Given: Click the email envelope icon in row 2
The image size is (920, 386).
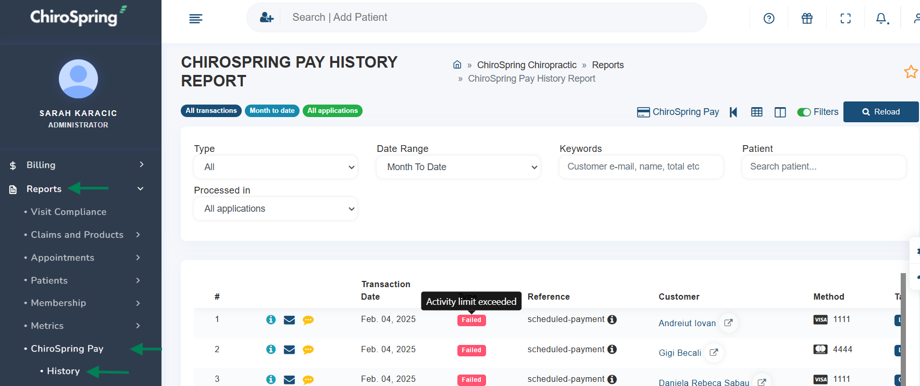Looking at the screenshot, I should tap(289, 350).
